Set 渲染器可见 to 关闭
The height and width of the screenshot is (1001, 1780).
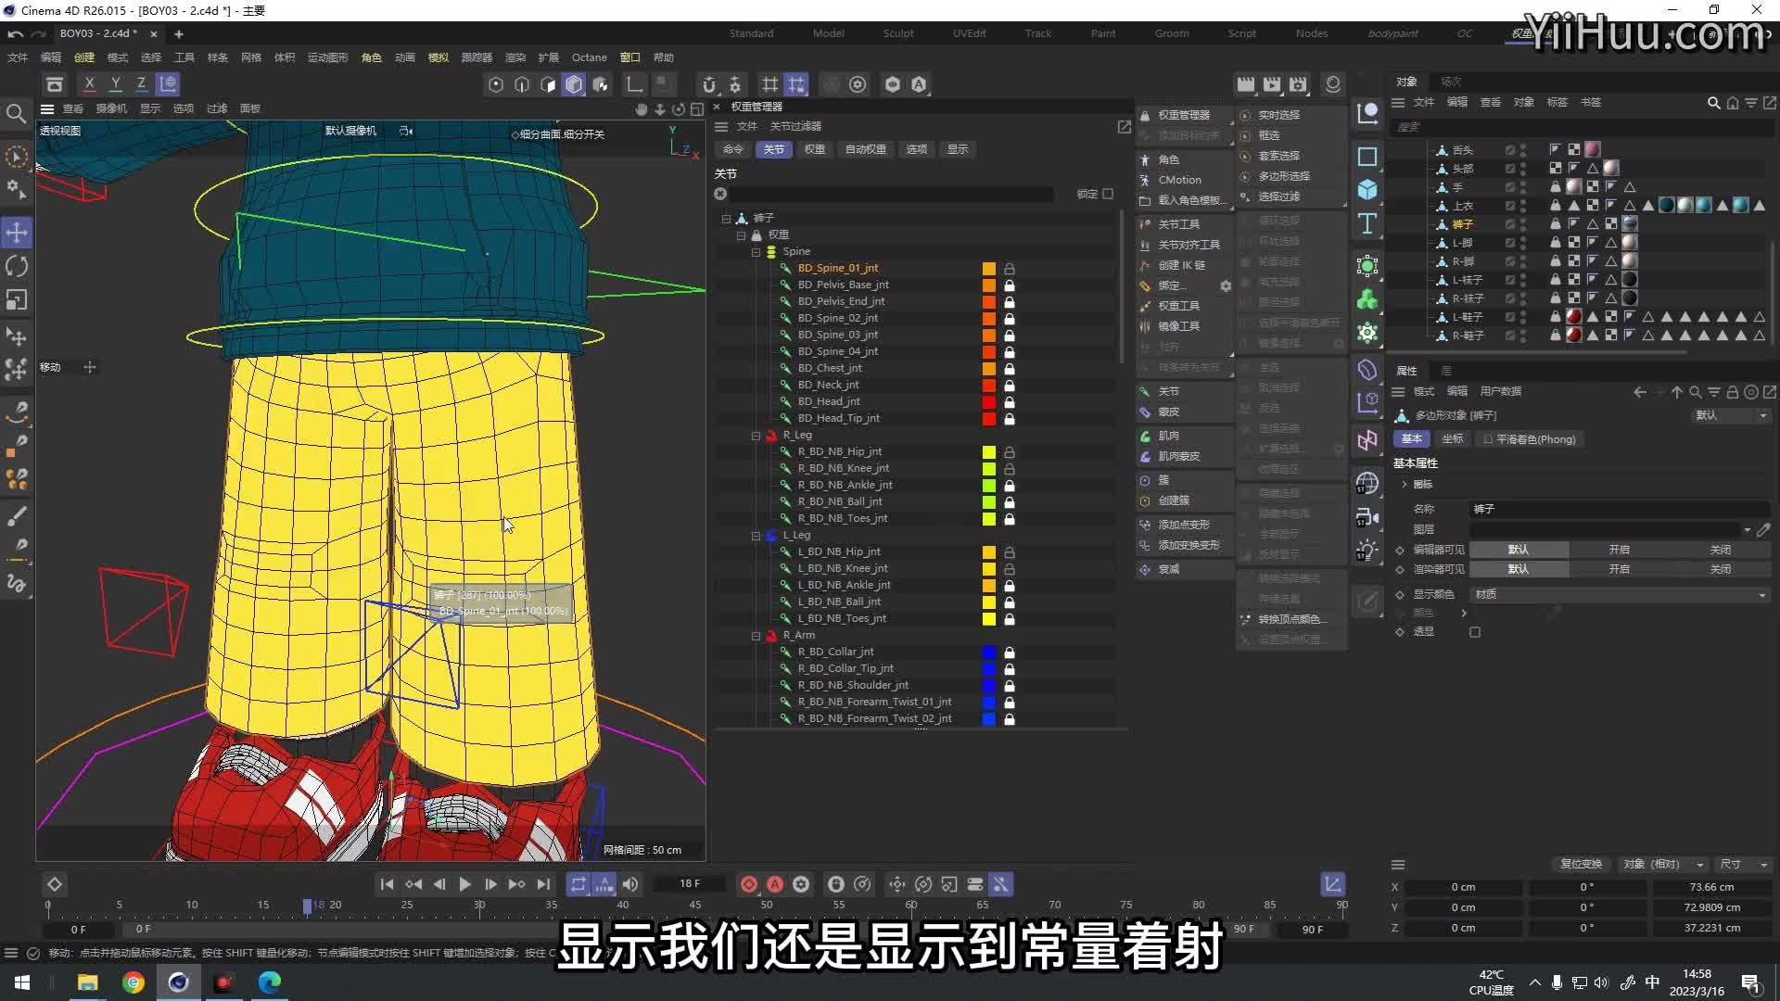click(x=1720, y=569)
